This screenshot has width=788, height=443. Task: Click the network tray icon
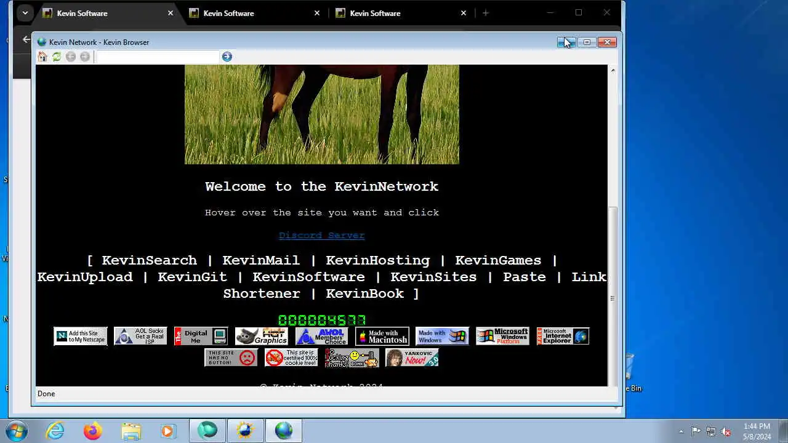click(711, 431)
